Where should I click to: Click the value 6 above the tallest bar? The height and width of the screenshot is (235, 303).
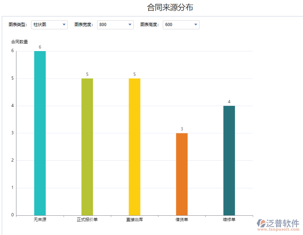[x=40, y=46]
